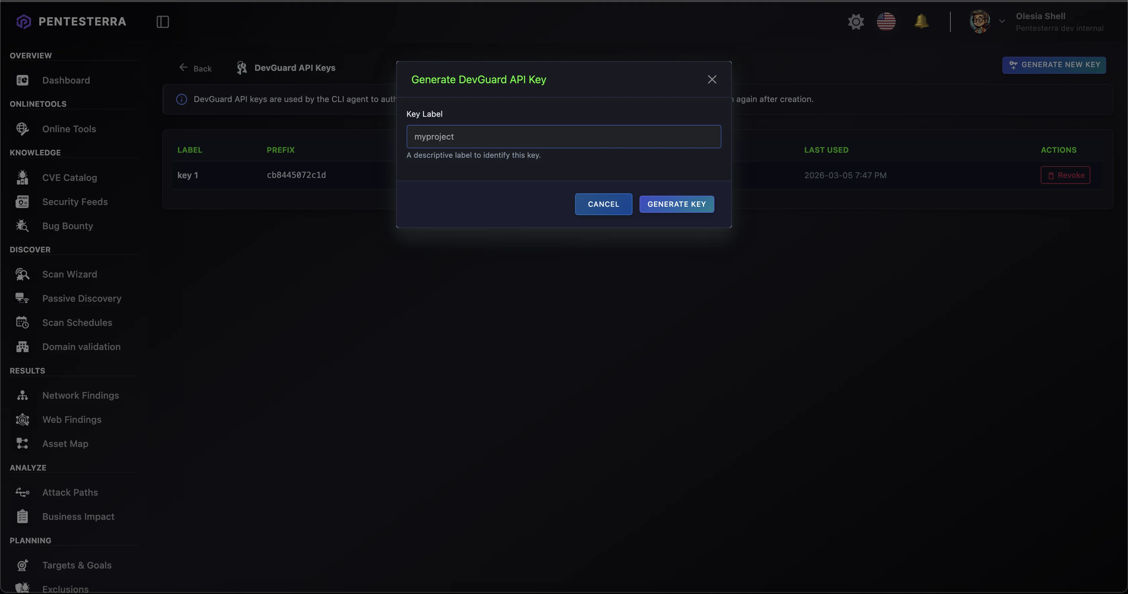Open the Passive Discovery icon

(22, 298)
